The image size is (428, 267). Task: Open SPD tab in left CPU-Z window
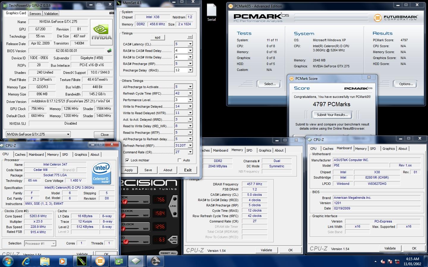click(x=65, y=155)
